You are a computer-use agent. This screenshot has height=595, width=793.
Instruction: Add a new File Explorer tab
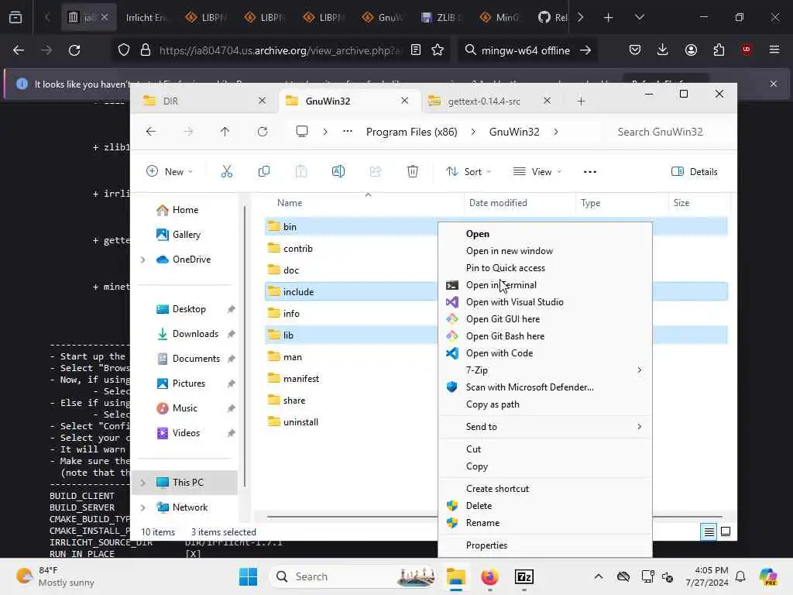tap(581, 101)
